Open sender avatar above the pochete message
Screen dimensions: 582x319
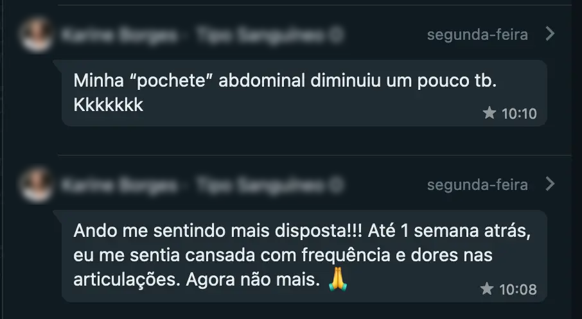coord(37,34)
